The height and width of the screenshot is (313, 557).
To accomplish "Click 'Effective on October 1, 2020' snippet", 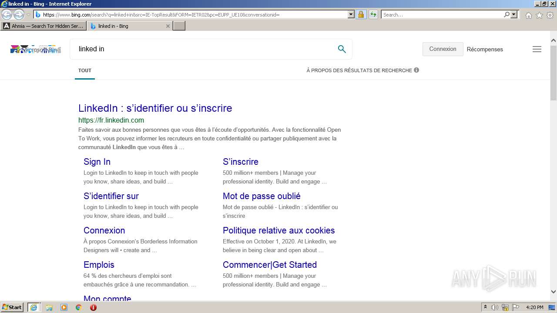I will pyautogui.click(x=279, y=246).
